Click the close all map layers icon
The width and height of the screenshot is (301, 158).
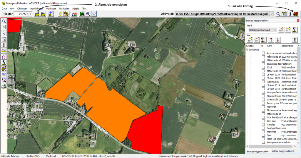[x=296, y=14]
